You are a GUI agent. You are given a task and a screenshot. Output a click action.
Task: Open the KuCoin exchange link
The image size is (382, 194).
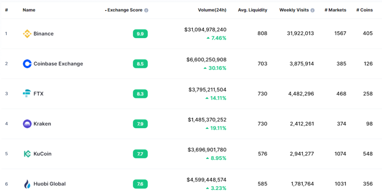pos(43,154)
